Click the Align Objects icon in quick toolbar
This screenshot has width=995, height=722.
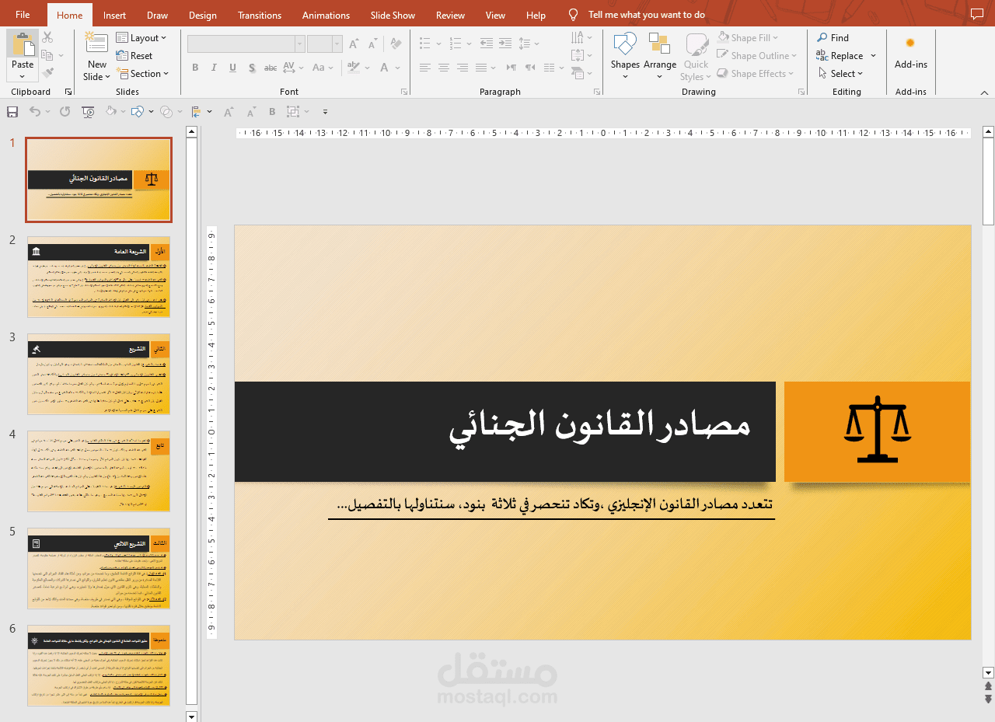196,112
